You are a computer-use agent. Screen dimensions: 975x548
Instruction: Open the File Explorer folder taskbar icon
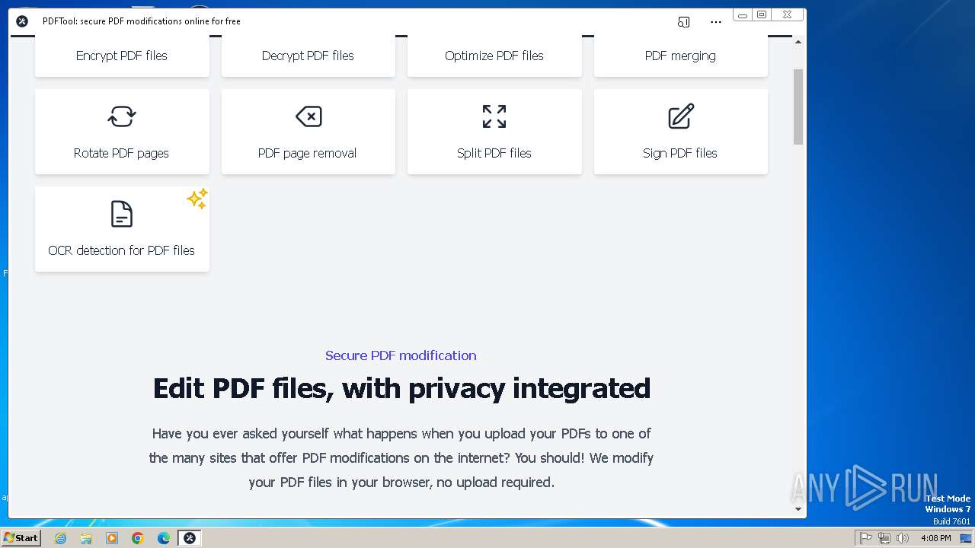86,538
